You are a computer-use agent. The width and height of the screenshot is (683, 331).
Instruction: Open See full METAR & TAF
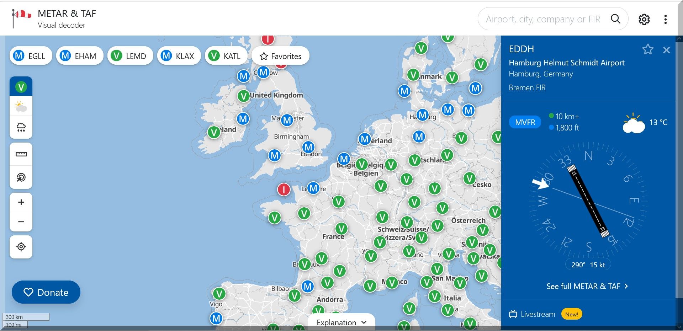[x=587, y=286]
